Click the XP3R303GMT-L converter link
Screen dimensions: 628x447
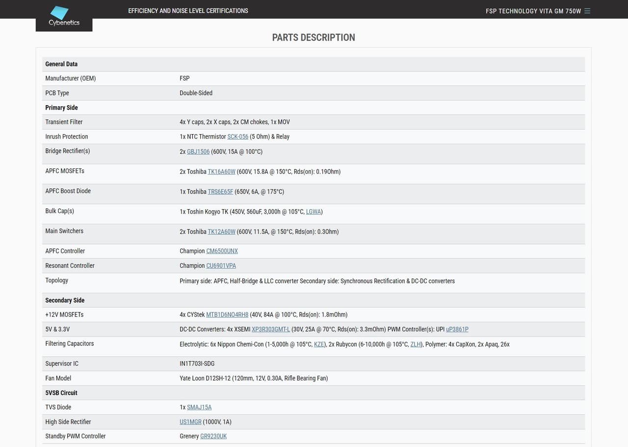271,330
